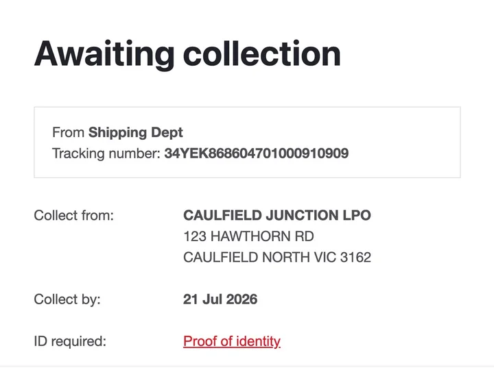This screenshot has height=368, width=494.
Task: Click the word identity in the red link
Action: (258, 341)
